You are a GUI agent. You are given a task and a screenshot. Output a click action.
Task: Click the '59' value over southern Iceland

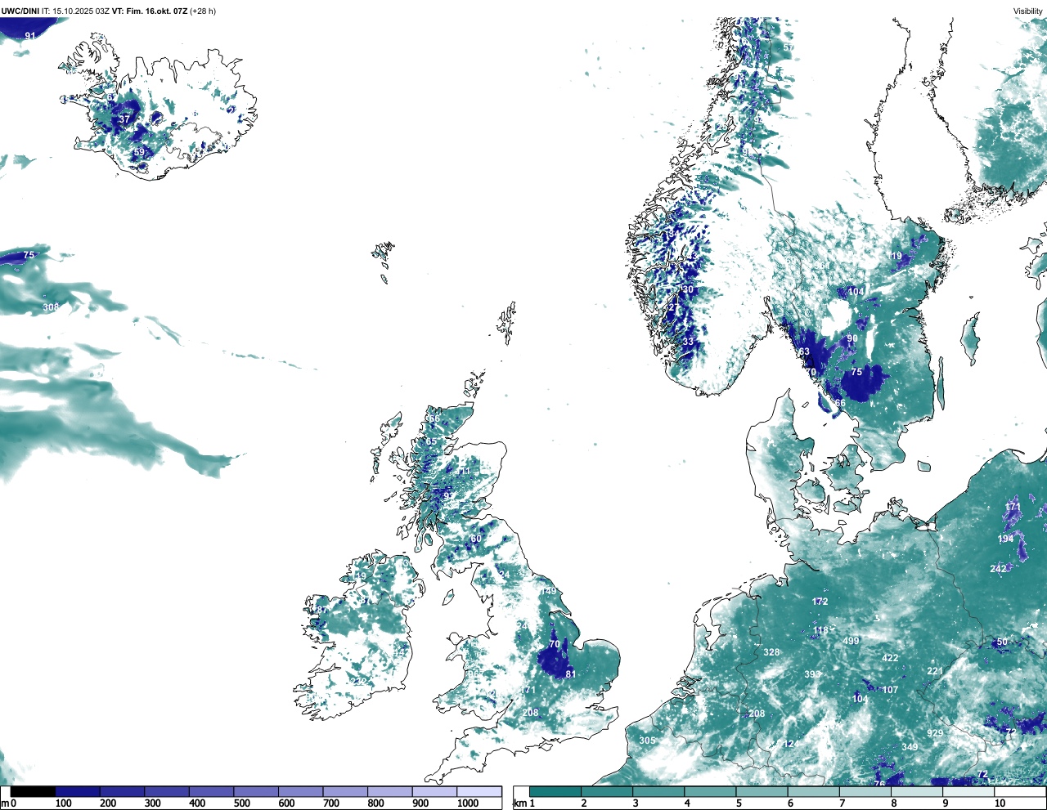coord(139,153)
